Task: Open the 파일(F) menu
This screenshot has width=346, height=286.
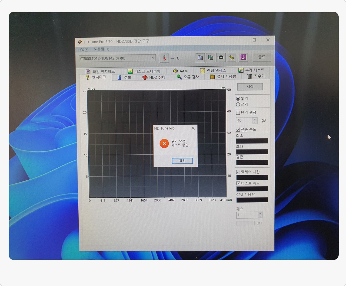Action: 83,49
